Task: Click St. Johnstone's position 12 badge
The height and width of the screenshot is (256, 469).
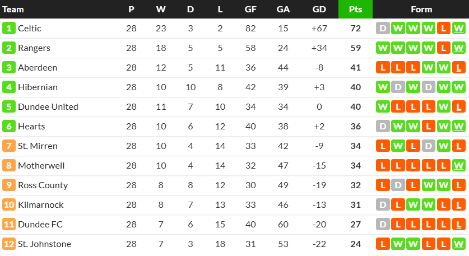Action: pyautogui.click(x=9, y=244)
